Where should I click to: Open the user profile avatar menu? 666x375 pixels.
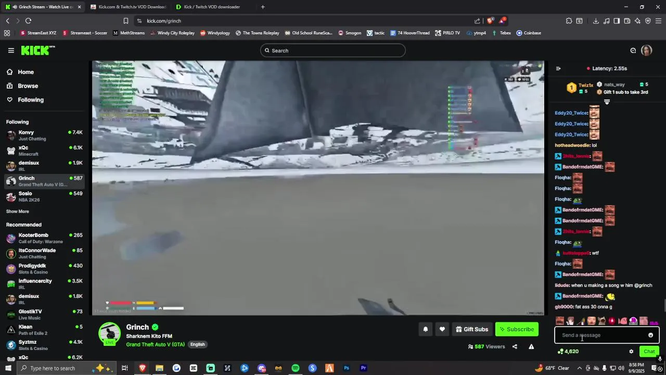click(647, 51)
